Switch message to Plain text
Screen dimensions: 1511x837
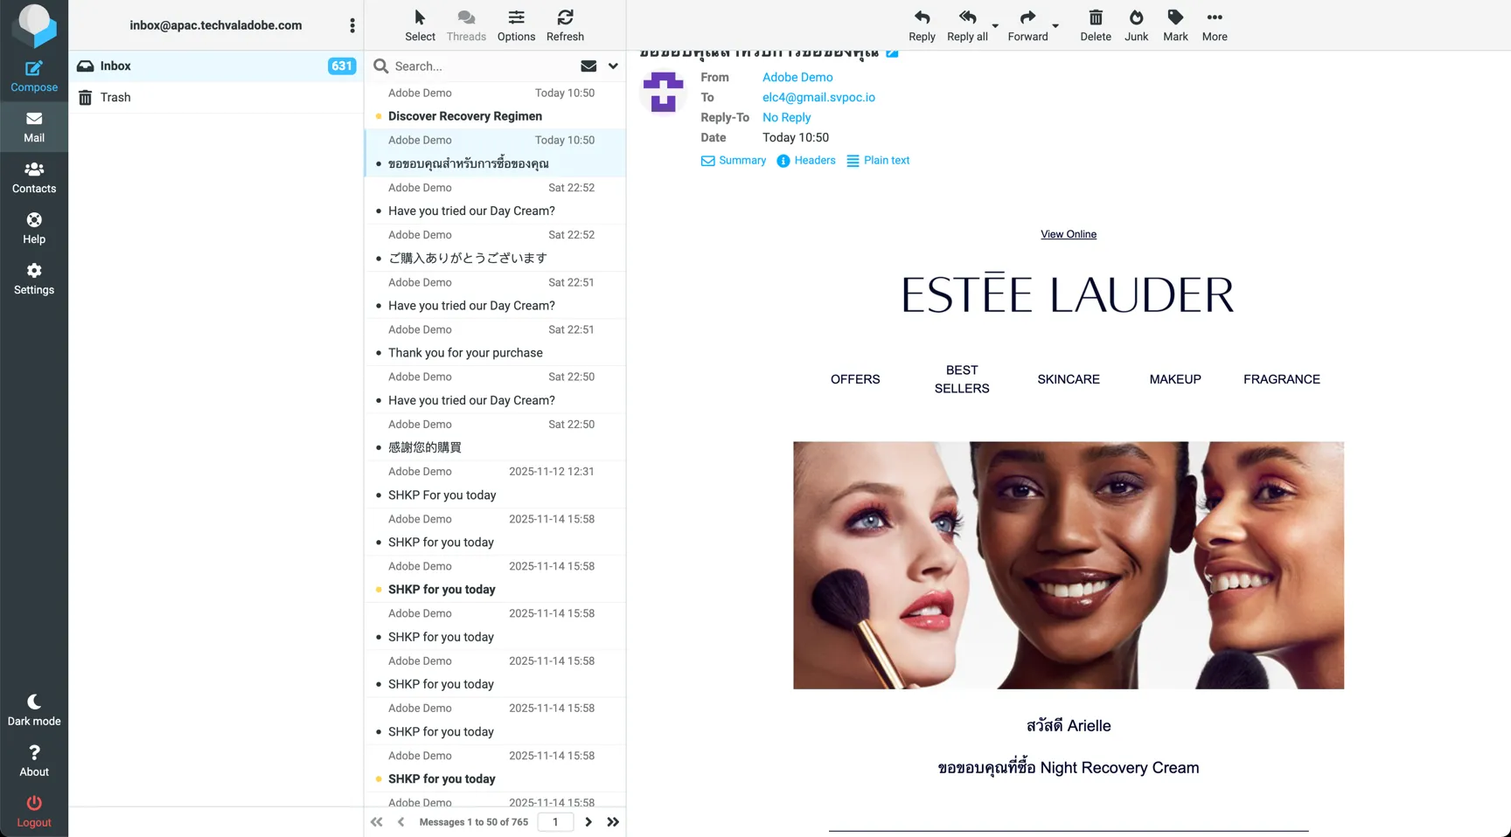pyautogui.click(x=878, y=160)
